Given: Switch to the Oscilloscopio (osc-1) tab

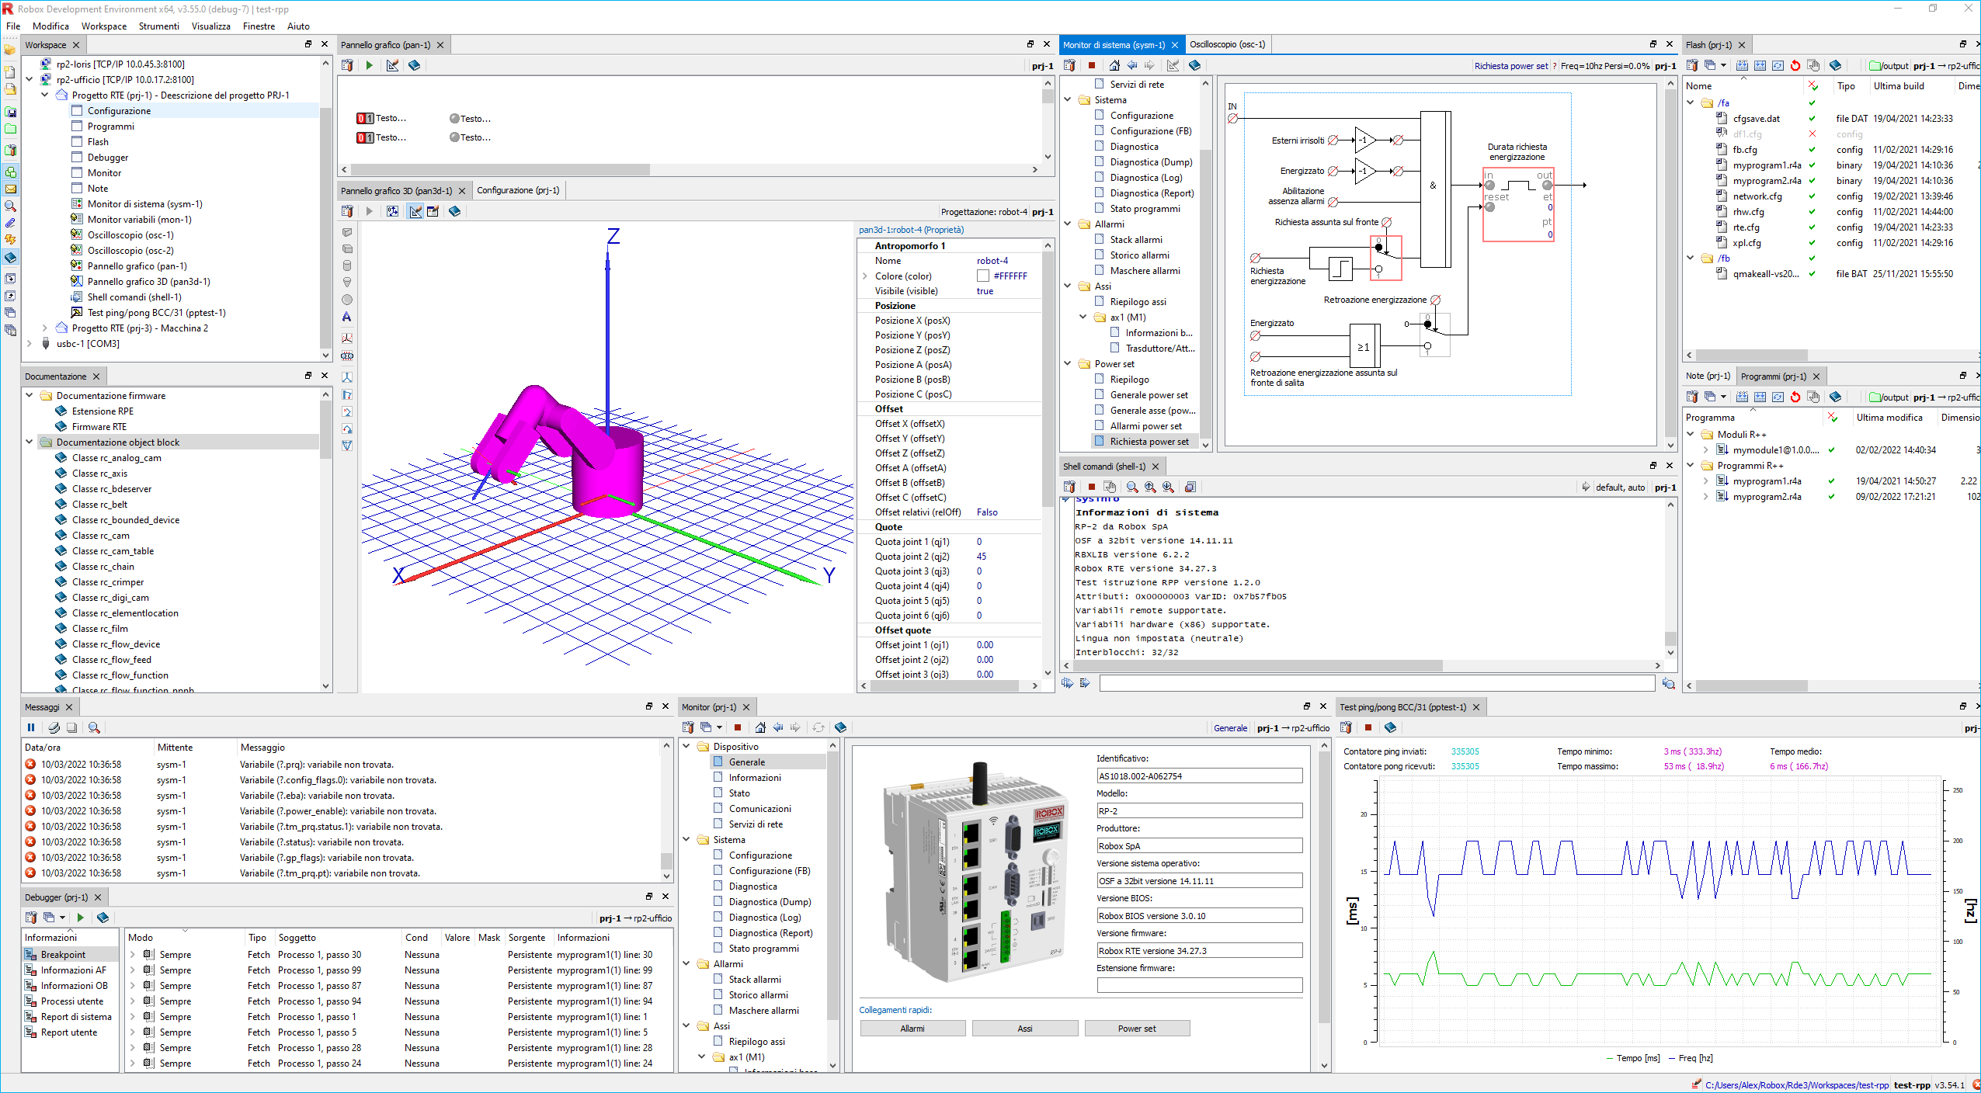Looking at the screenshot, I should click(x=1227, y=44).
